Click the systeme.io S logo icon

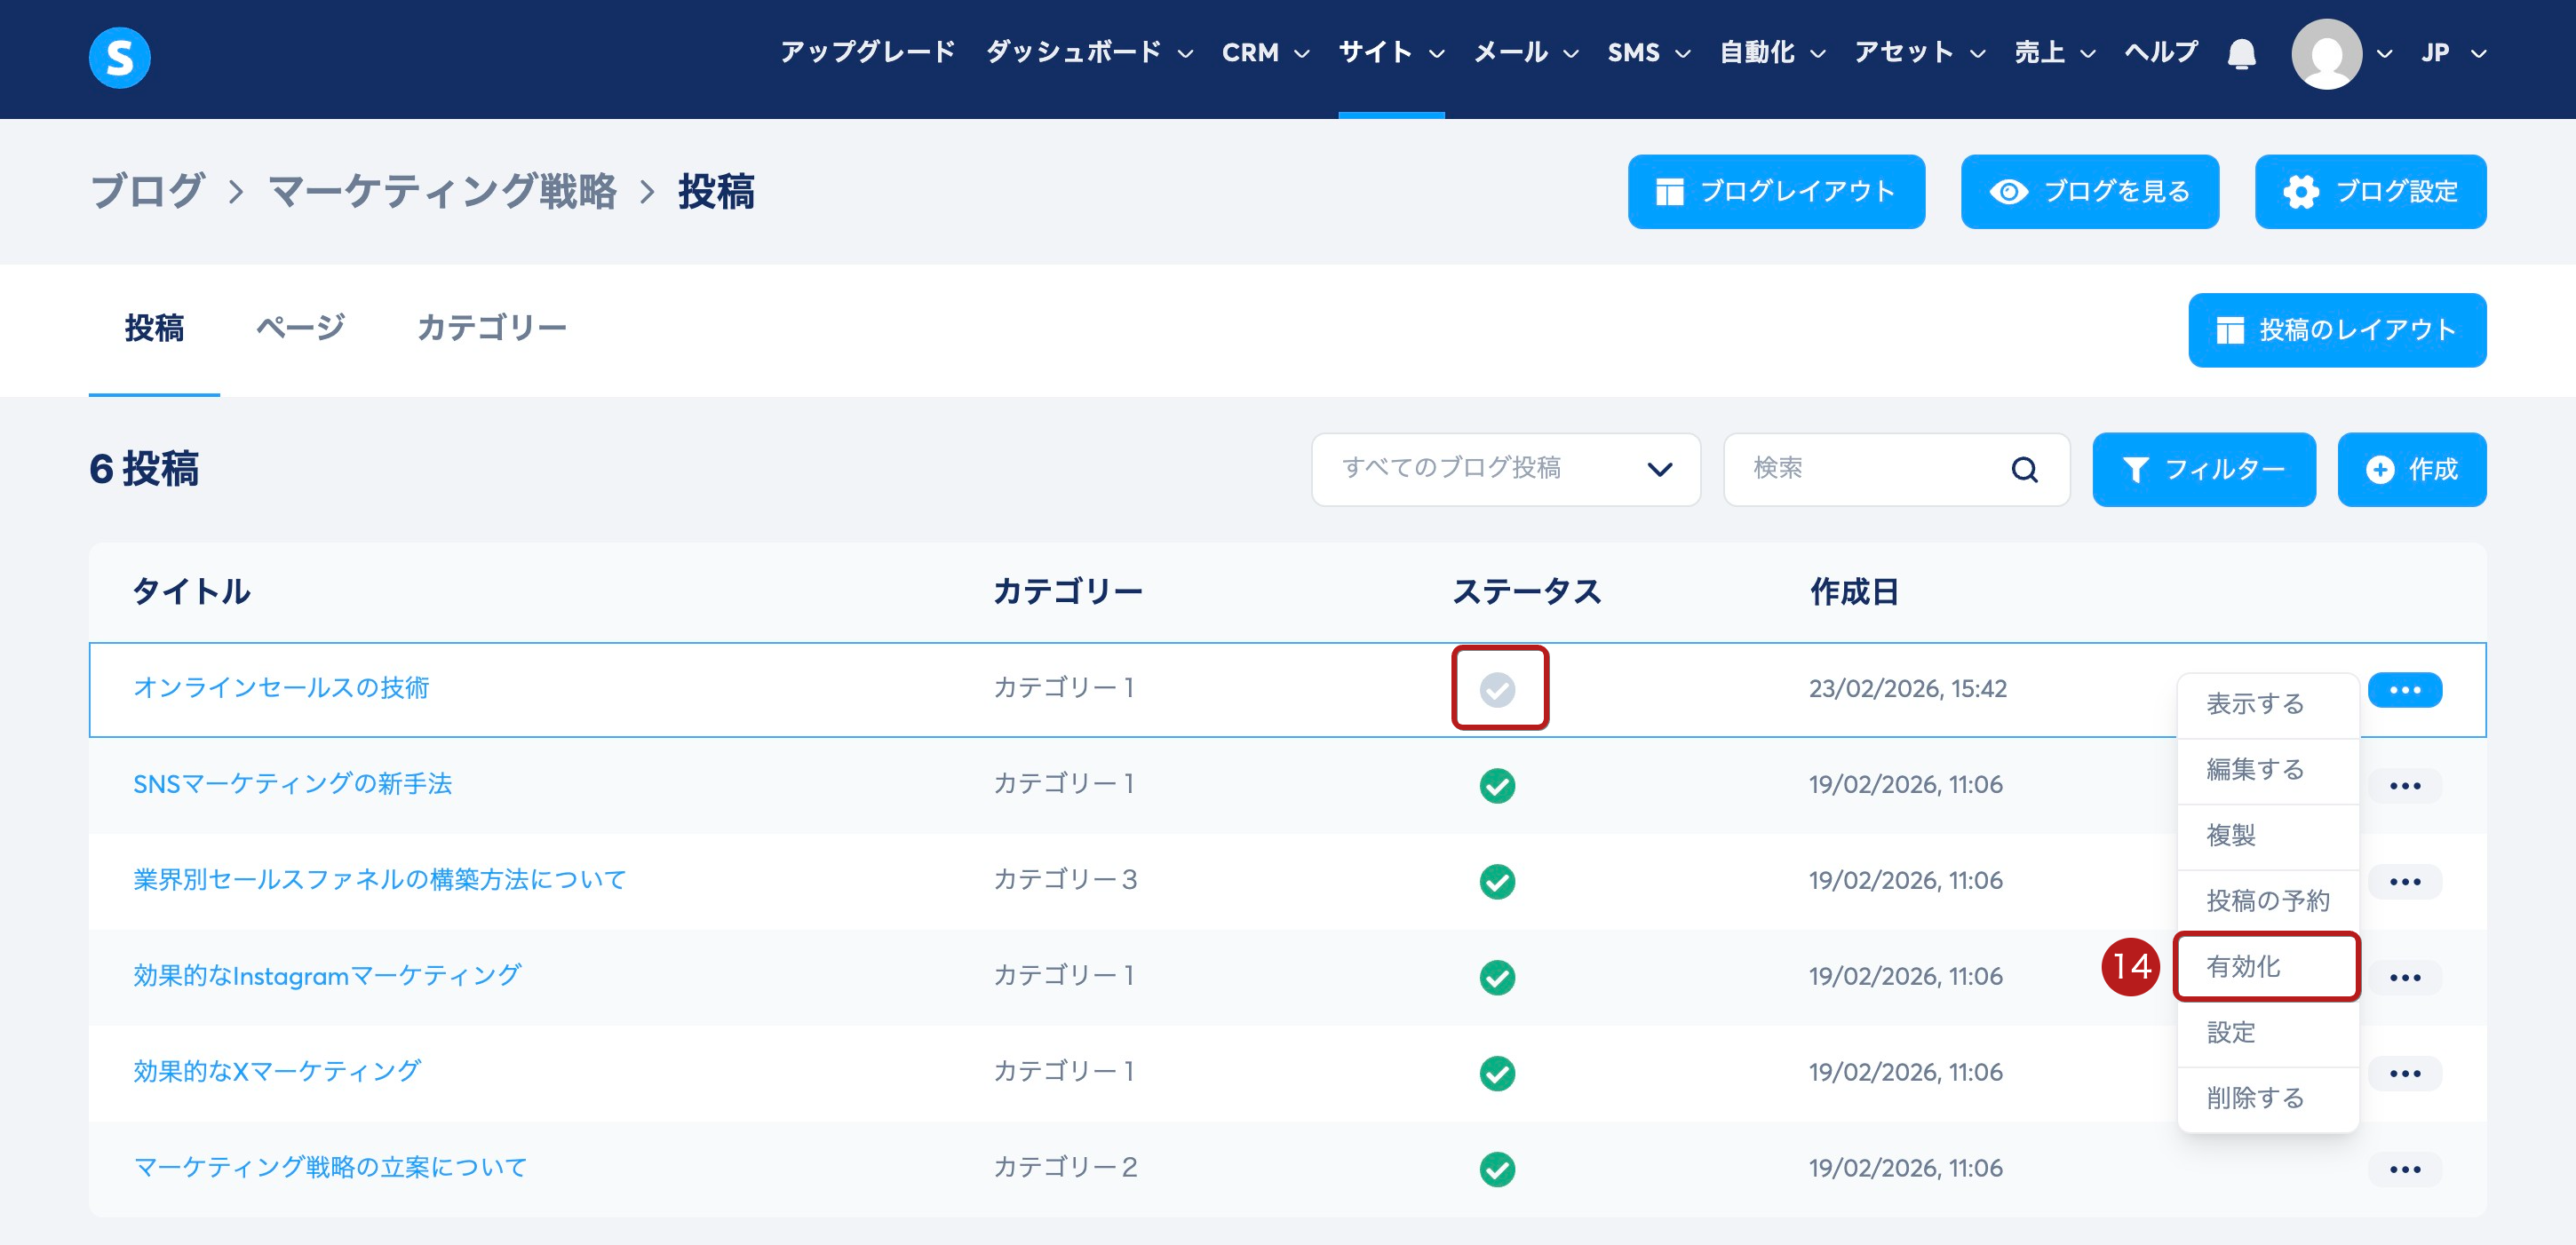pyautogui.click(x=119, y=57)
